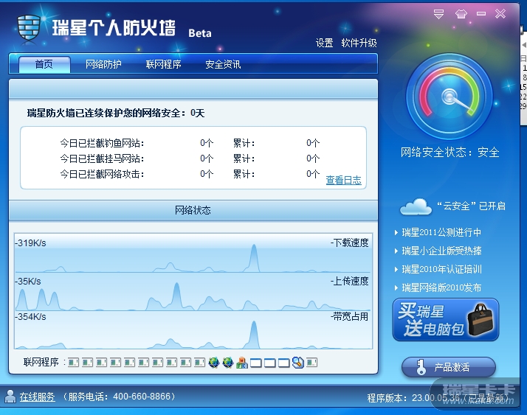
Task: Click 今日已拦截挂马网站 label
Action: [x=102, y=158]
